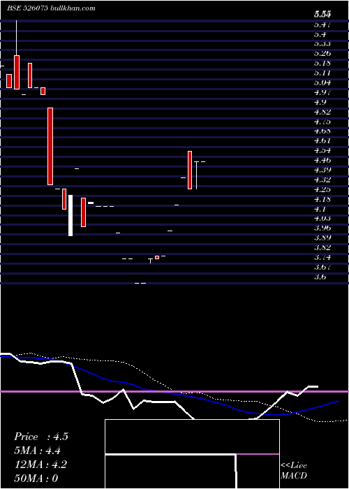Click the '50MA : 0' readout
349x489 pixels.
[36, 479]
